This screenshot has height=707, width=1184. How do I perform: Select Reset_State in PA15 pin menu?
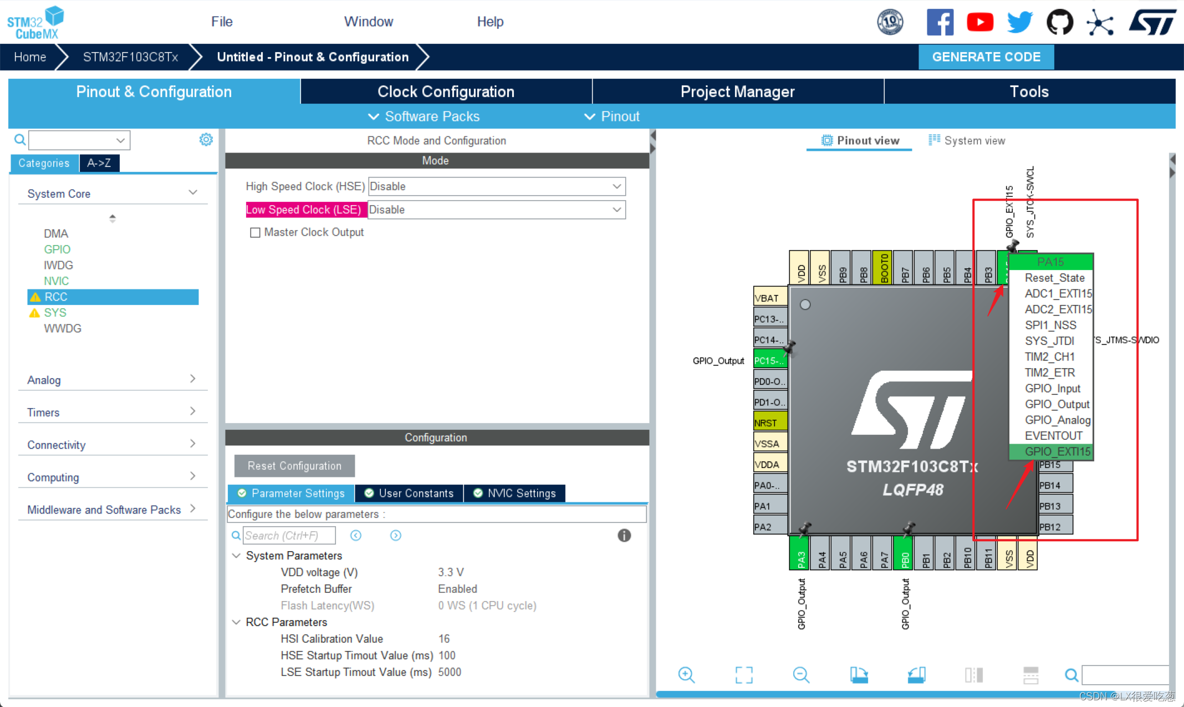[x=1051, y=278]
